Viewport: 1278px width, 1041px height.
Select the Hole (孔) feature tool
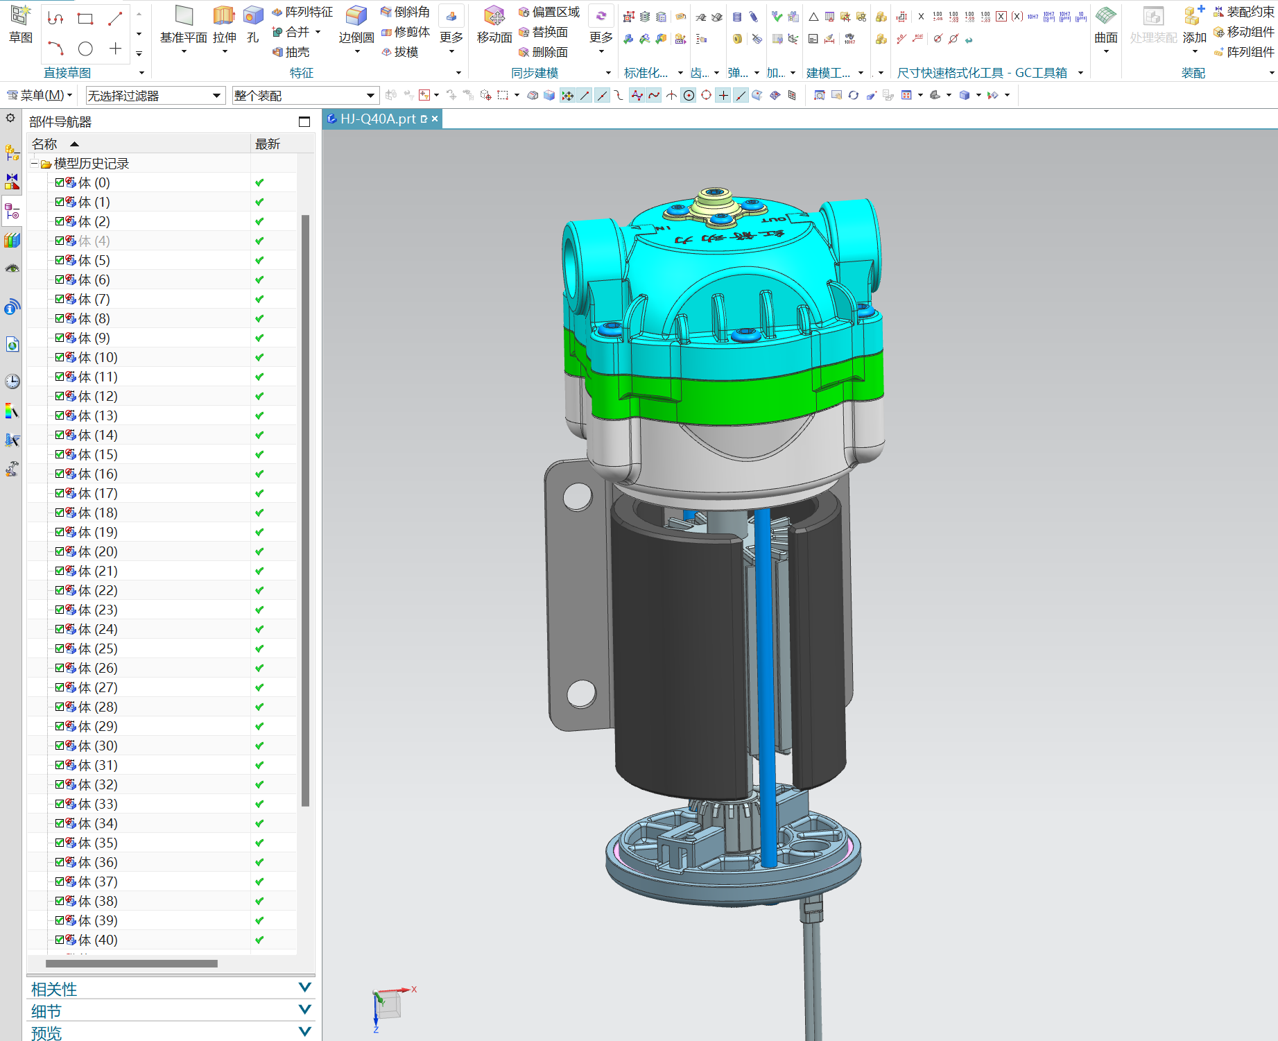click(253, 17)
